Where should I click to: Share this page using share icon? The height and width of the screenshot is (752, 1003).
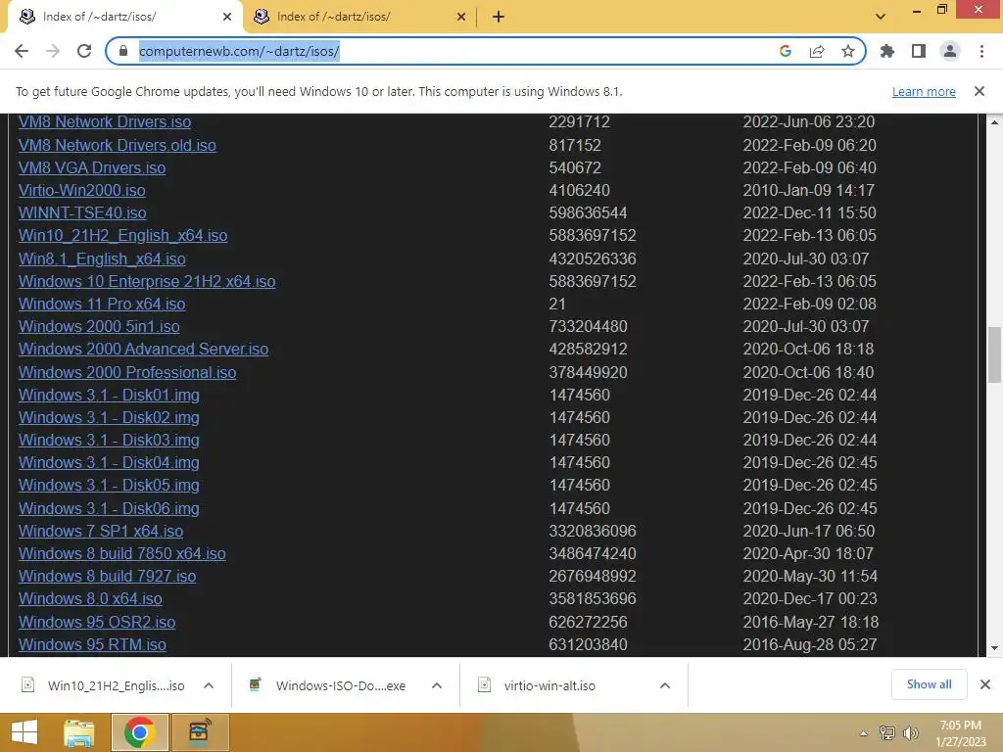tap(817, 51)
